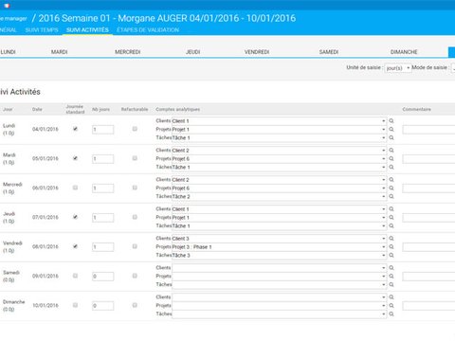Click the search icon beside Lundi's Projets field
This screenshot has width=455, height=341.
click(391, 130)
